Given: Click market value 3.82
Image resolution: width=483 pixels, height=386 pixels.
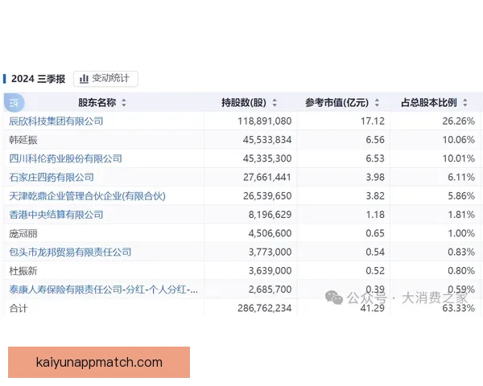Looking at the screenshot, I should pyautogui.click(x=375, y=196).
